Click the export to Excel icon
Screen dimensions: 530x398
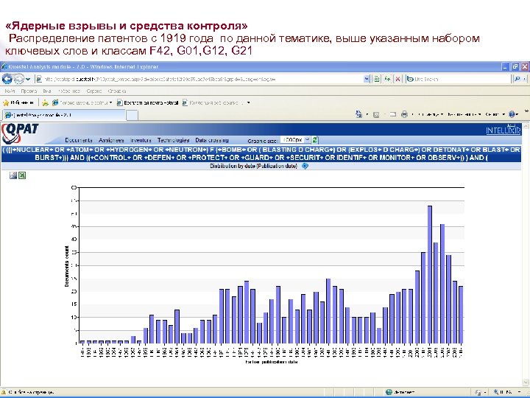[22, 175]
